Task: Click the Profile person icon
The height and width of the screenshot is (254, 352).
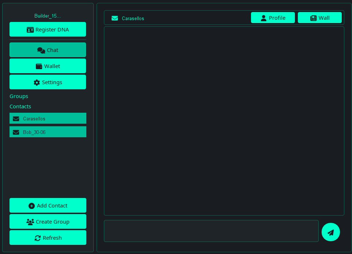Action: pyautogui.click(x=264, y=18)
